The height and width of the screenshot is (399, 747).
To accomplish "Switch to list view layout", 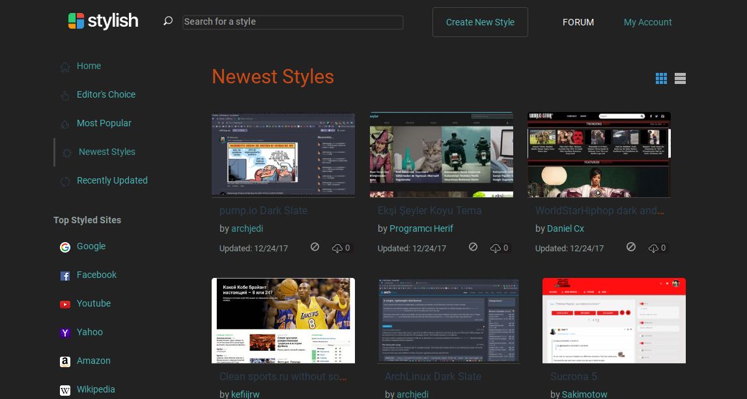I will 680,78.
